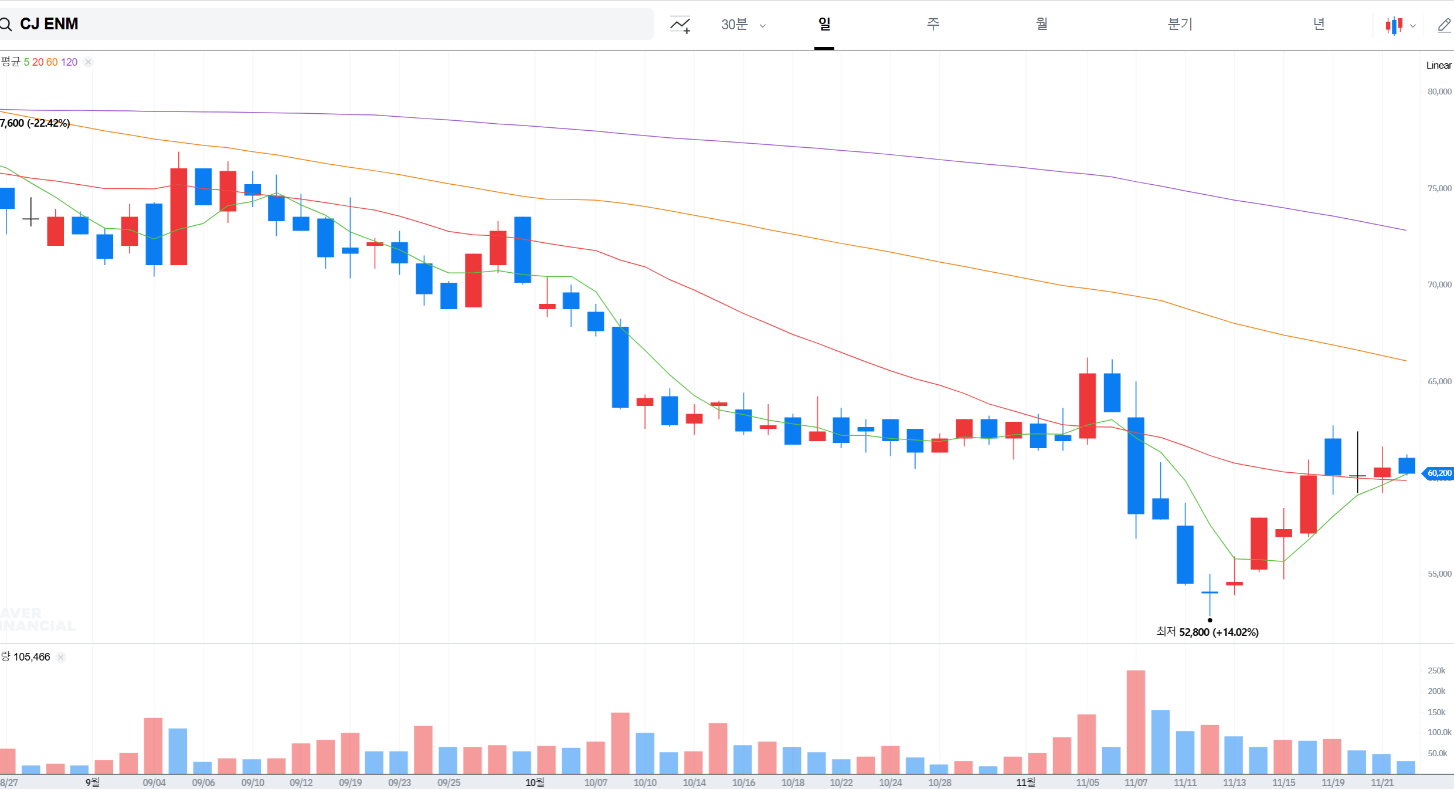Toggle the Linear scale setting
Screen dimensions: 1454x789
(1439, 65)
